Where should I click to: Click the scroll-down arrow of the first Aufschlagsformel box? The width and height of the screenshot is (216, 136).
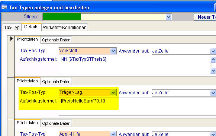point(213,70)
